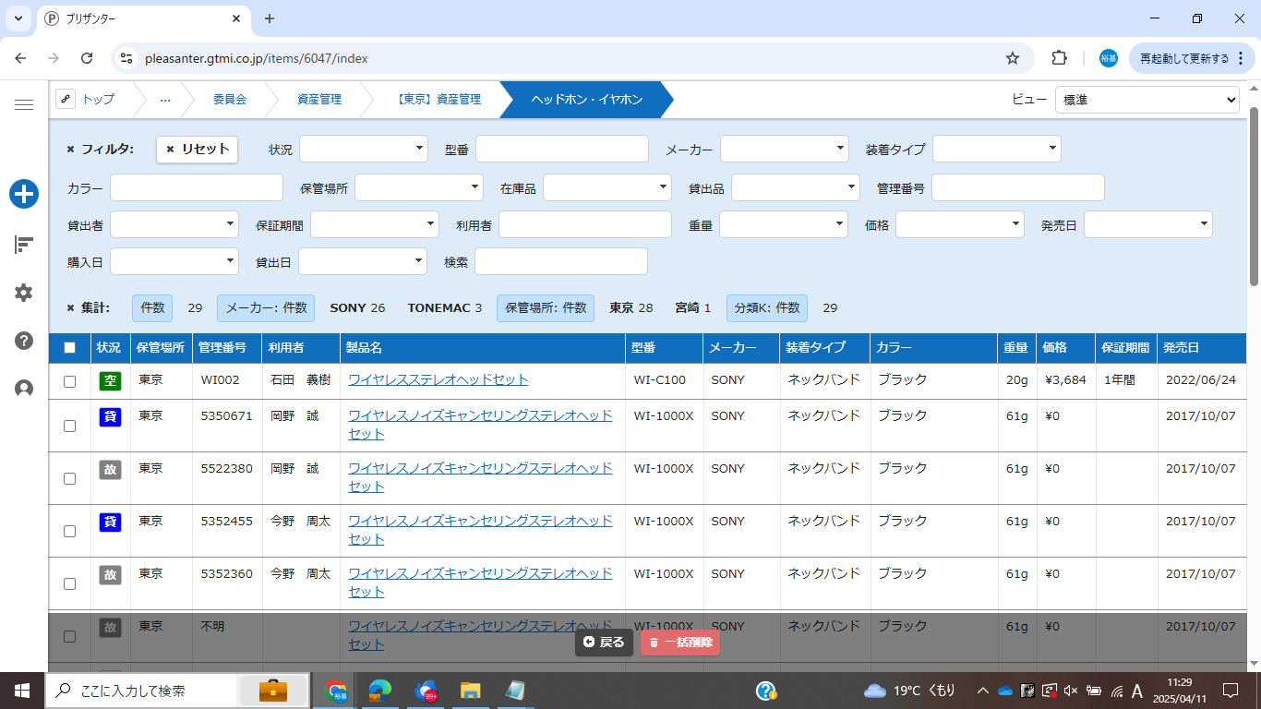Image resolution: width=1261 pixels, height=709 pixels.
Task: Open the ビュー dropdown showing 標準
Action: [1147, 100]
